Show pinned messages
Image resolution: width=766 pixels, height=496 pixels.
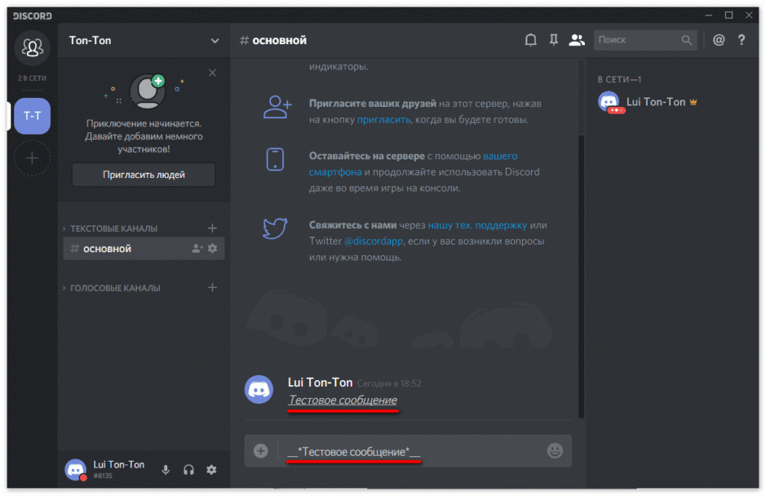pos(554,40)
